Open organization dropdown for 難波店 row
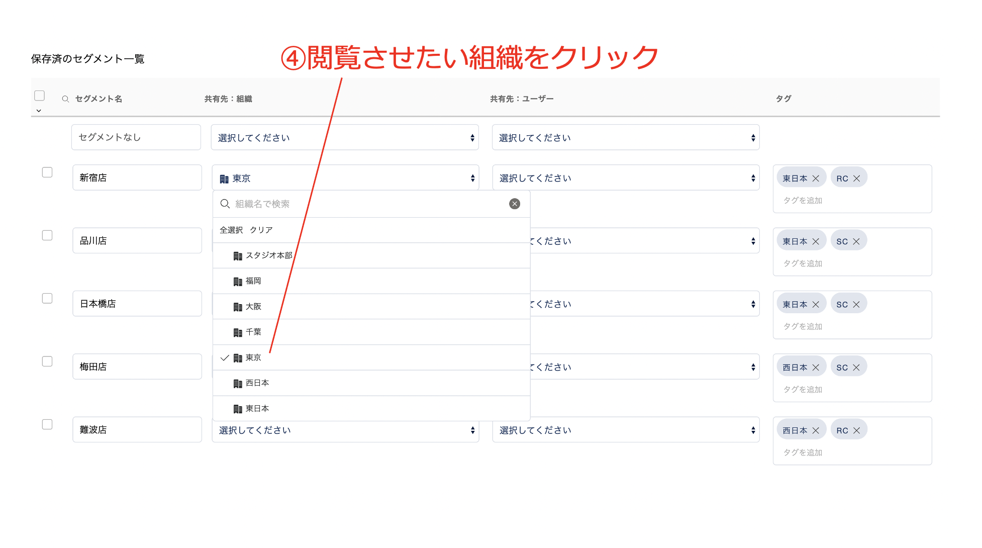982x548 pixels. pos(346,431)
